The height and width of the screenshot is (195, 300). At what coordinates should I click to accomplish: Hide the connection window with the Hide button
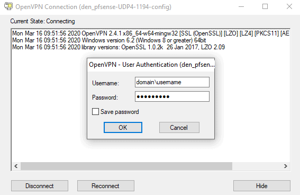(x=262, y=186)
